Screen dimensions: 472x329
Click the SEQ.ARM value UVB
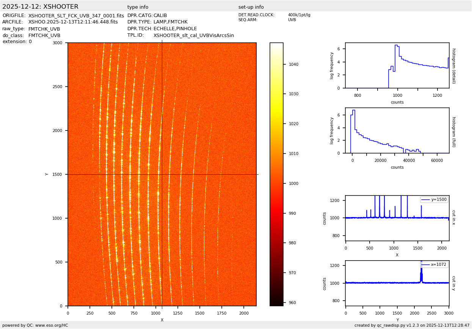[292, 20]
